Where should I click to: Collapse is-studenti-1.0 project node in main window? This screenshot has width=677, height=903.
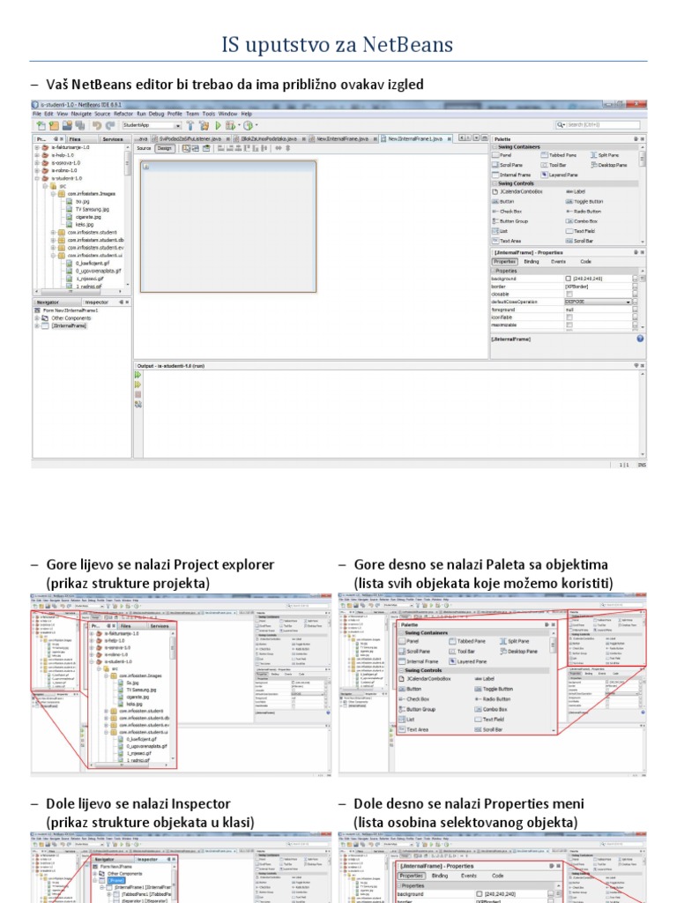(x=37, y=178)
